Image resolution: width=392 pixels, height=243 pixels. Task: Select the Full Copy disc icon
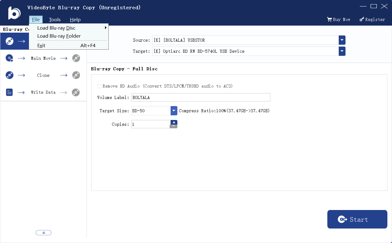9,41
